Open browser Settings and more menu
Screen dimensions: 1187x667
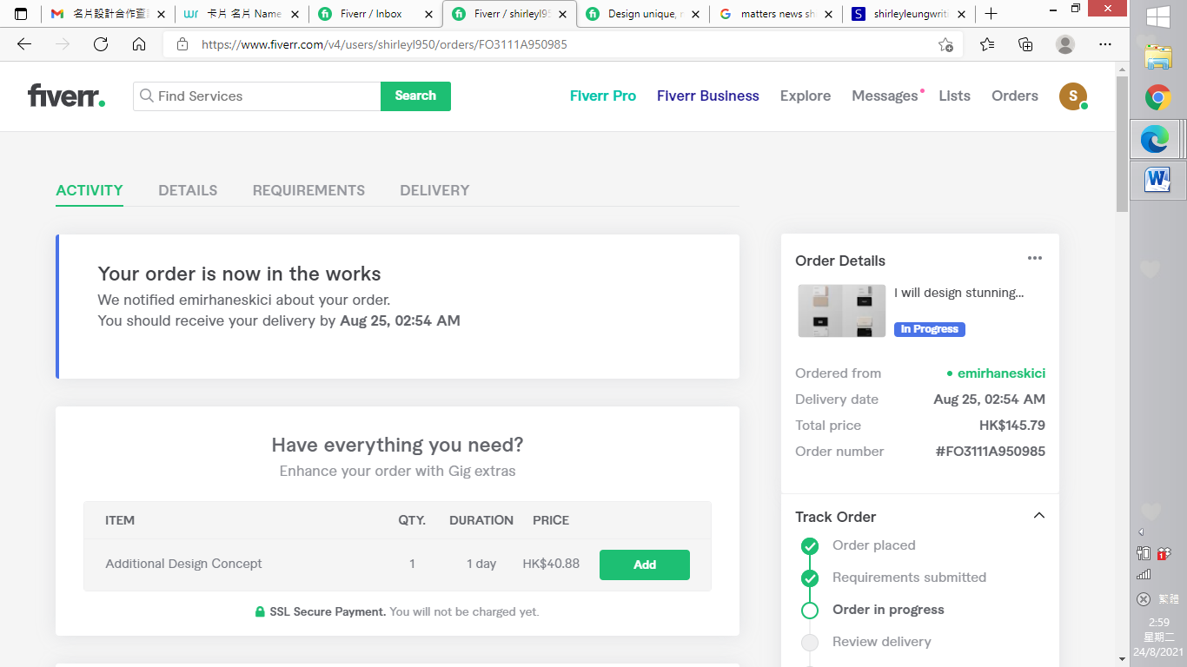[1105, 44]
